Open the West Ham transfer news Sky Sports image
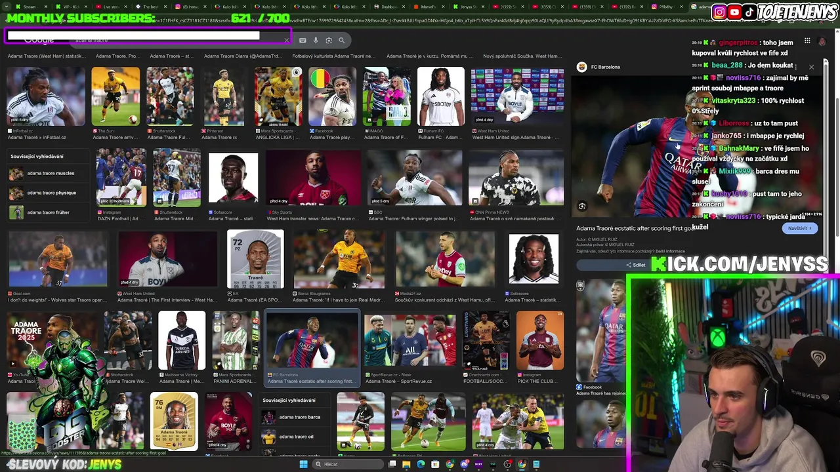 click(x=314, y=178)
